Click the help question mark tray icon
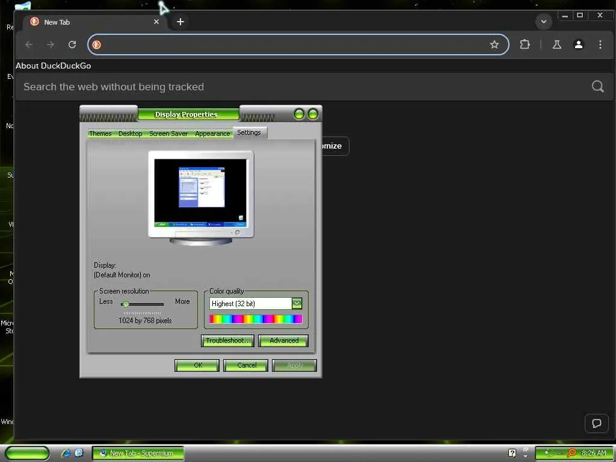The width and height of the screenshot is (616, 462). [512, 454]
